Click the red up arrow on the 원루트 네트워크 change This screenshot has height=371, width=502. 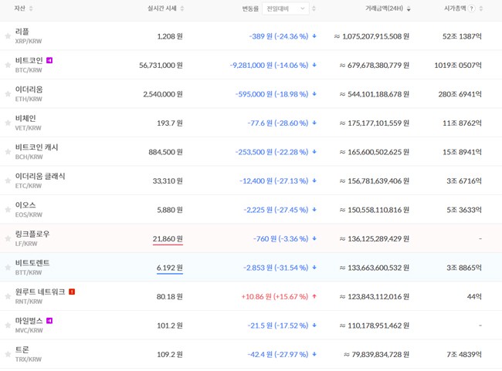pyautogui.click(x=314, y=296)
